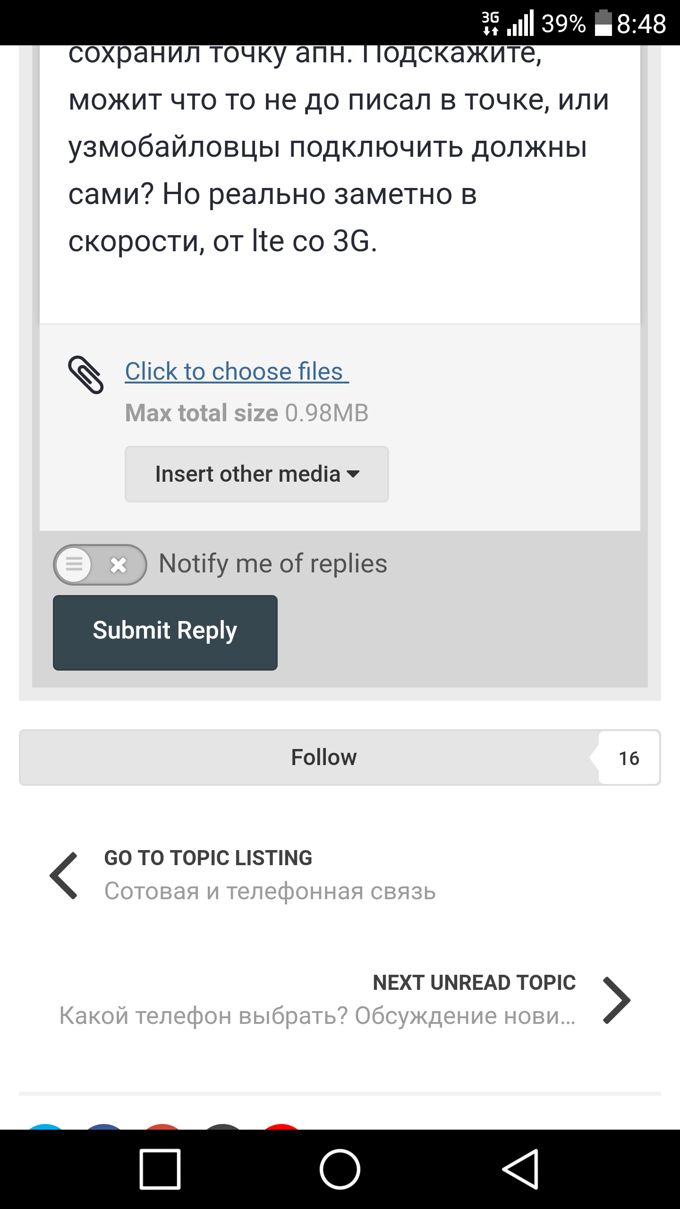Tap the signal strength bars icon

tap(520, 23)
